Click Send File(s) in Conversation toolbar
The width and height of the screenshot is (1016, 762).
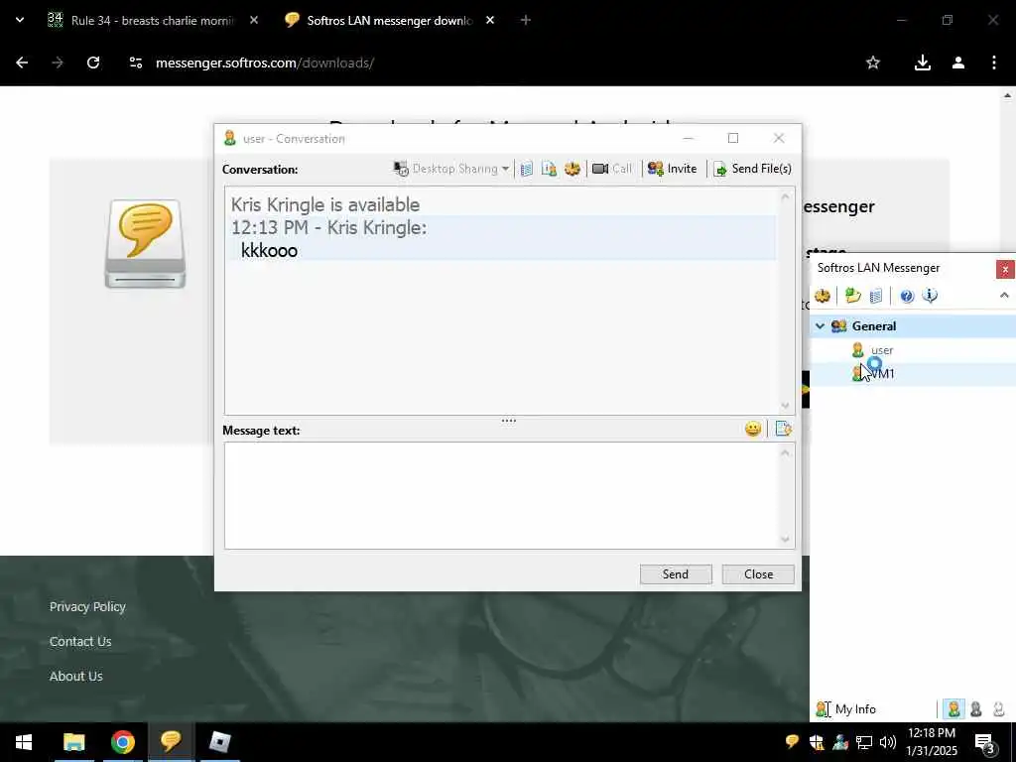tap(752, 169)
